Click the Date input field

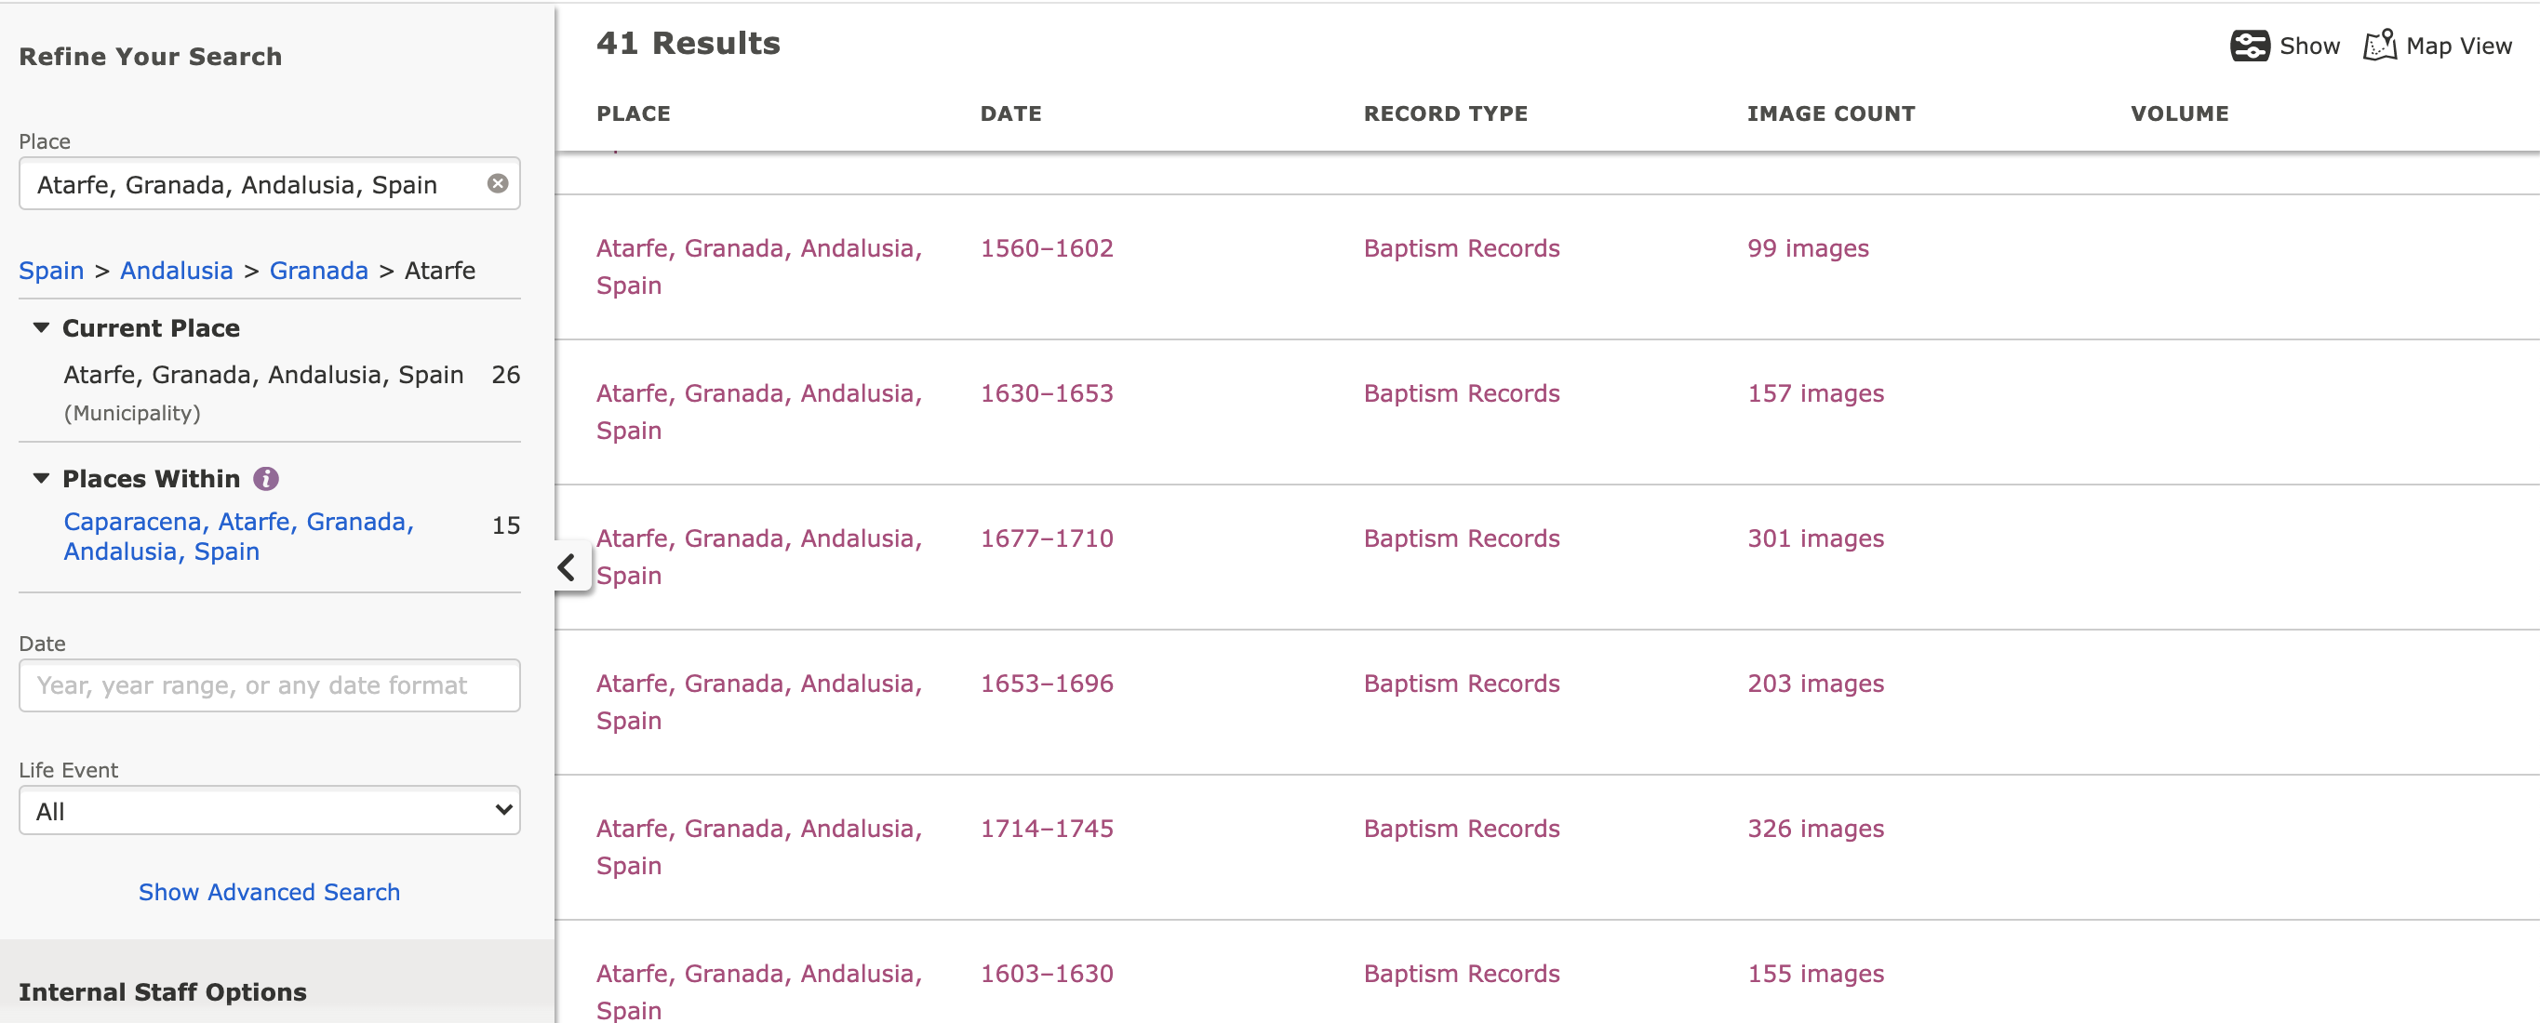pos(269,685)
